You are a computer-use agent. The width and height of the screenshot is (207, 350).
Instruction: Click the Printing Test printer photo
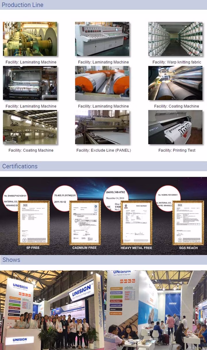[x=175, y=127]
